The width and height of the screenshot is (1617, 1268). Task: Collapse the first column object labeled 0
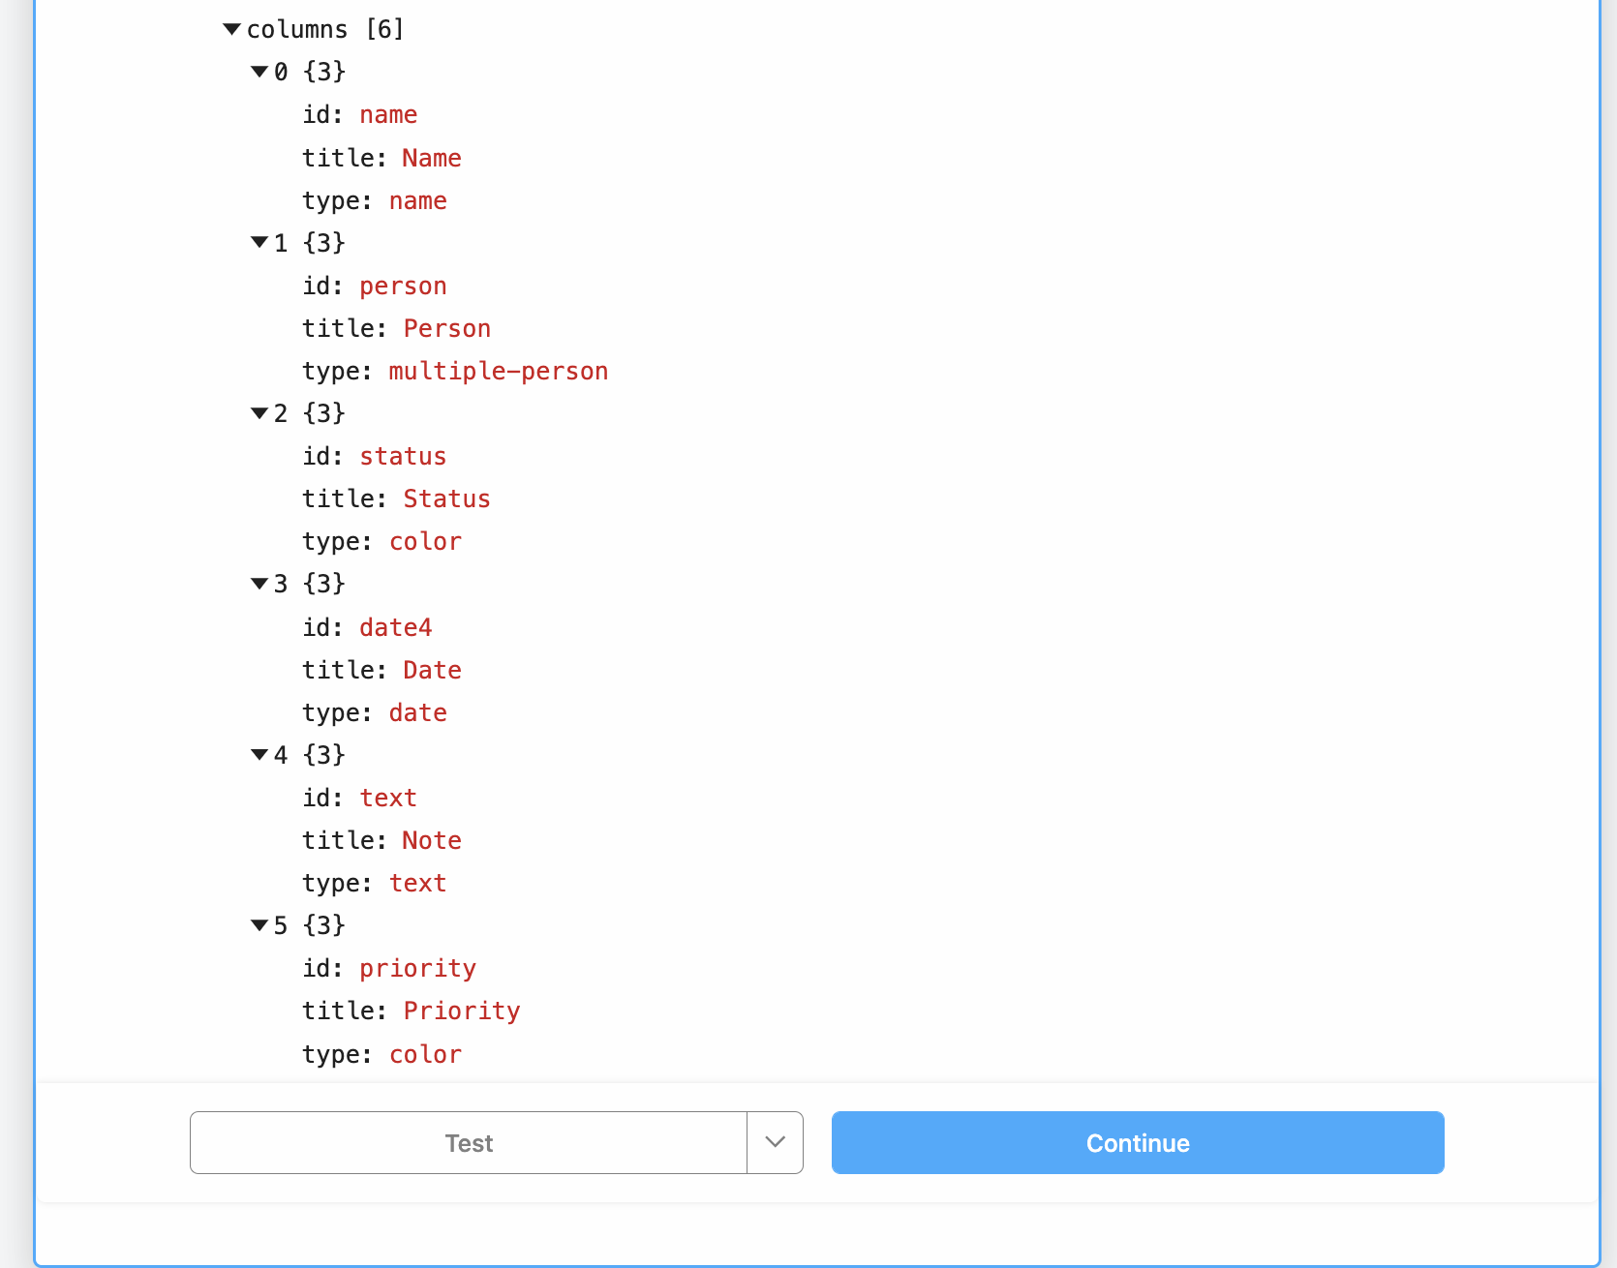point(259,71)
